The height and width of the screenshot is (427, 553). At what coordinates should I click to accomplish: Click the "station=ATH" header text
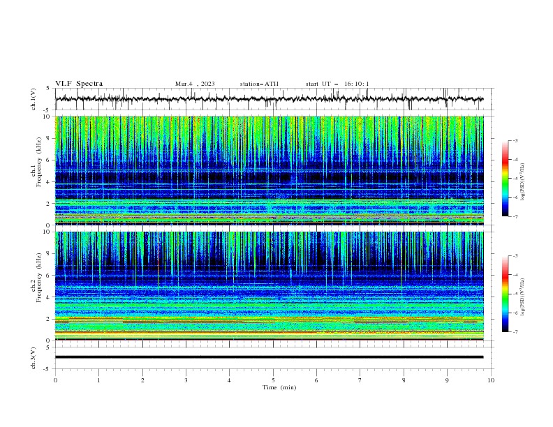259,84
